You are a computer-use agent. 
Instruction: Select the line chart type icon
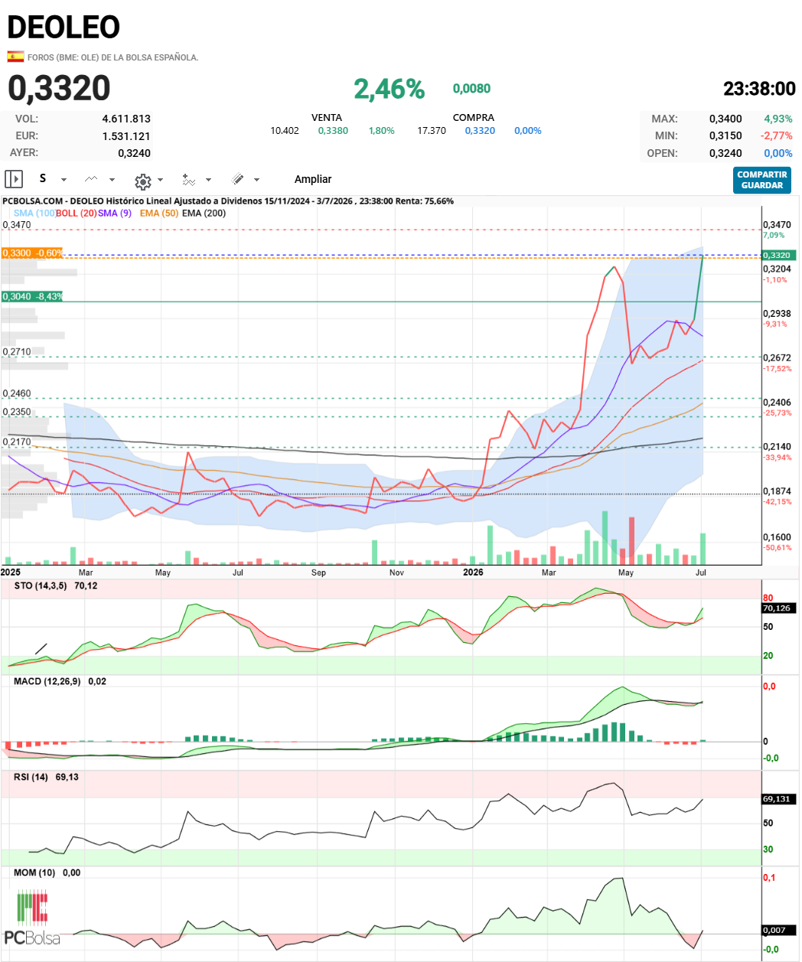point(91,179)
